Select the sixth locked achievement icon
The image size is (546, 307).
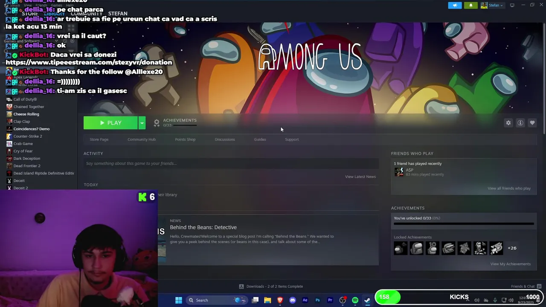click(x=480, y=248)
